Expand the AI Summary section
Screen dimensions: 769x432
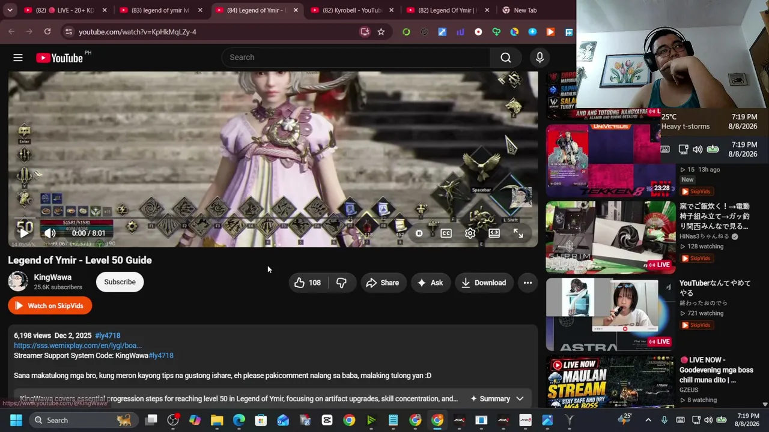point(496,398)
